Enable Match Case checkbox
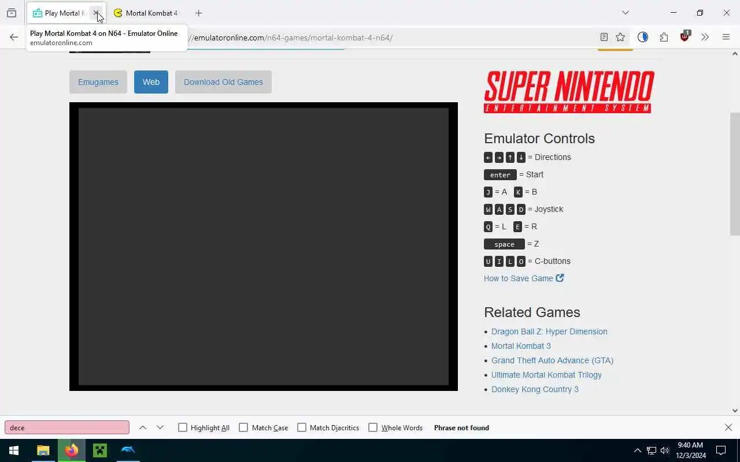The height and width of the screenshot is (462, 740). click(x=243, y=427)
